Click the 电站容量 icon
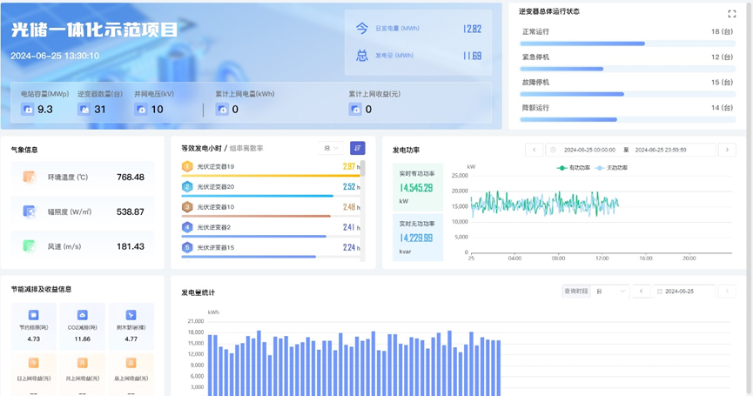Image resolution: width=753 pixels, height=396 pixels. point(28,110)
